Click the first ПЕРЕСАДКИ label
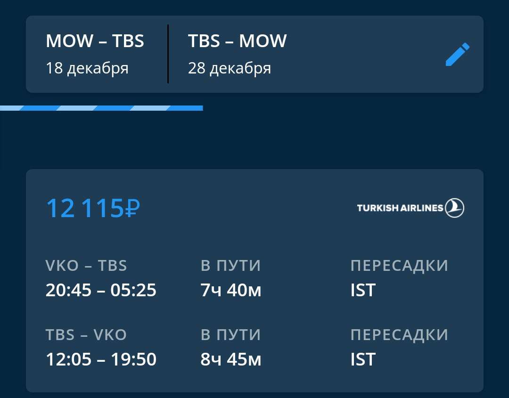 coord(399,266)
